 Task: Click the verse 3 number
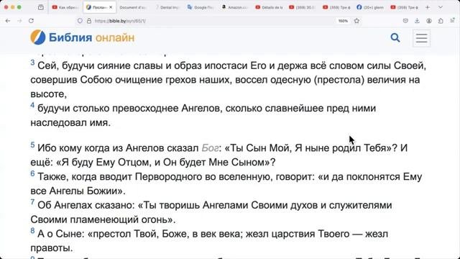[32, 63]
